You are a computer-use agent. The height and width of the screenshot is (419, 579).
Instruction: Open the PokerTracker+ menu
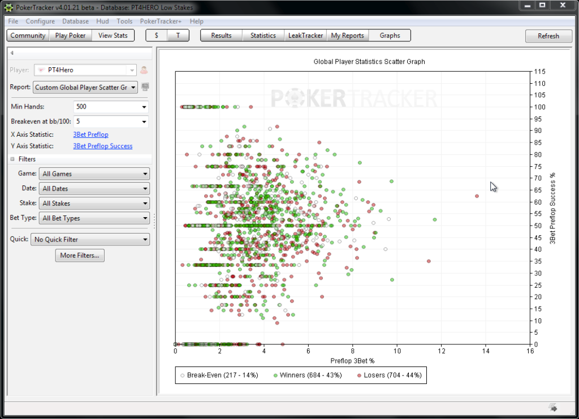(161, 21)
